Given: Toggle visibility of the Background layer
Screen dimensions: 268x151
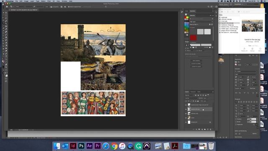Looking at the screenshot, I should click(x=186, y=122).
